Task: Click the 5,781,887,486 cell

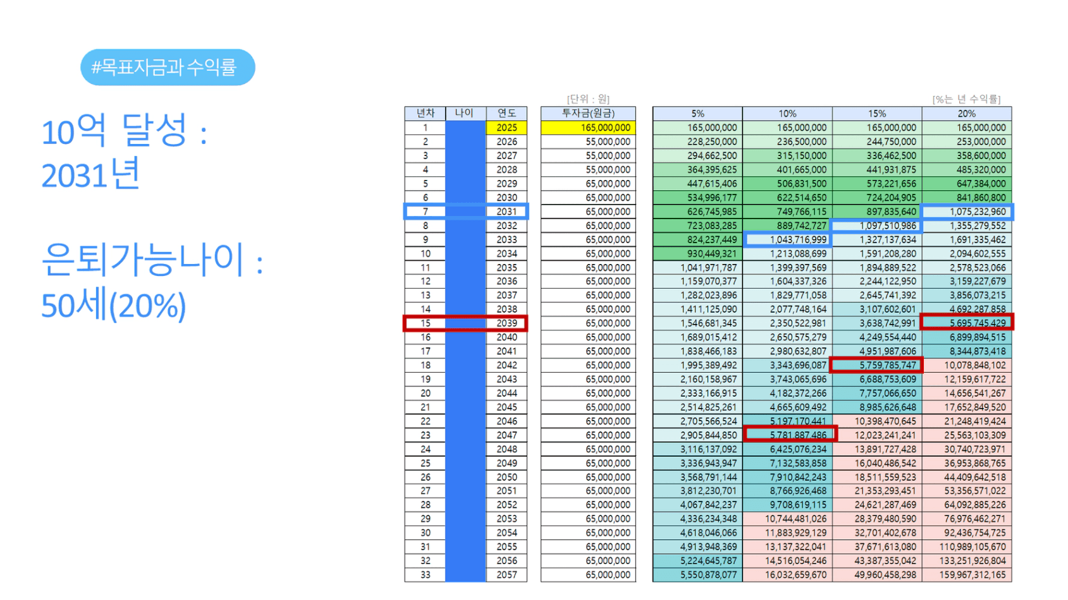Action: (x=787, y=435)
